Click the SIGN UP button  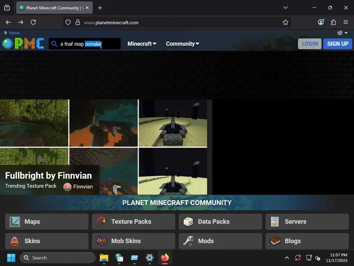(x=337, y=44)
